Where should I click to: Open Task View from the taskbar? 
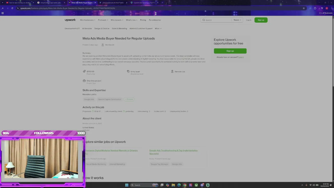point(162,185)
